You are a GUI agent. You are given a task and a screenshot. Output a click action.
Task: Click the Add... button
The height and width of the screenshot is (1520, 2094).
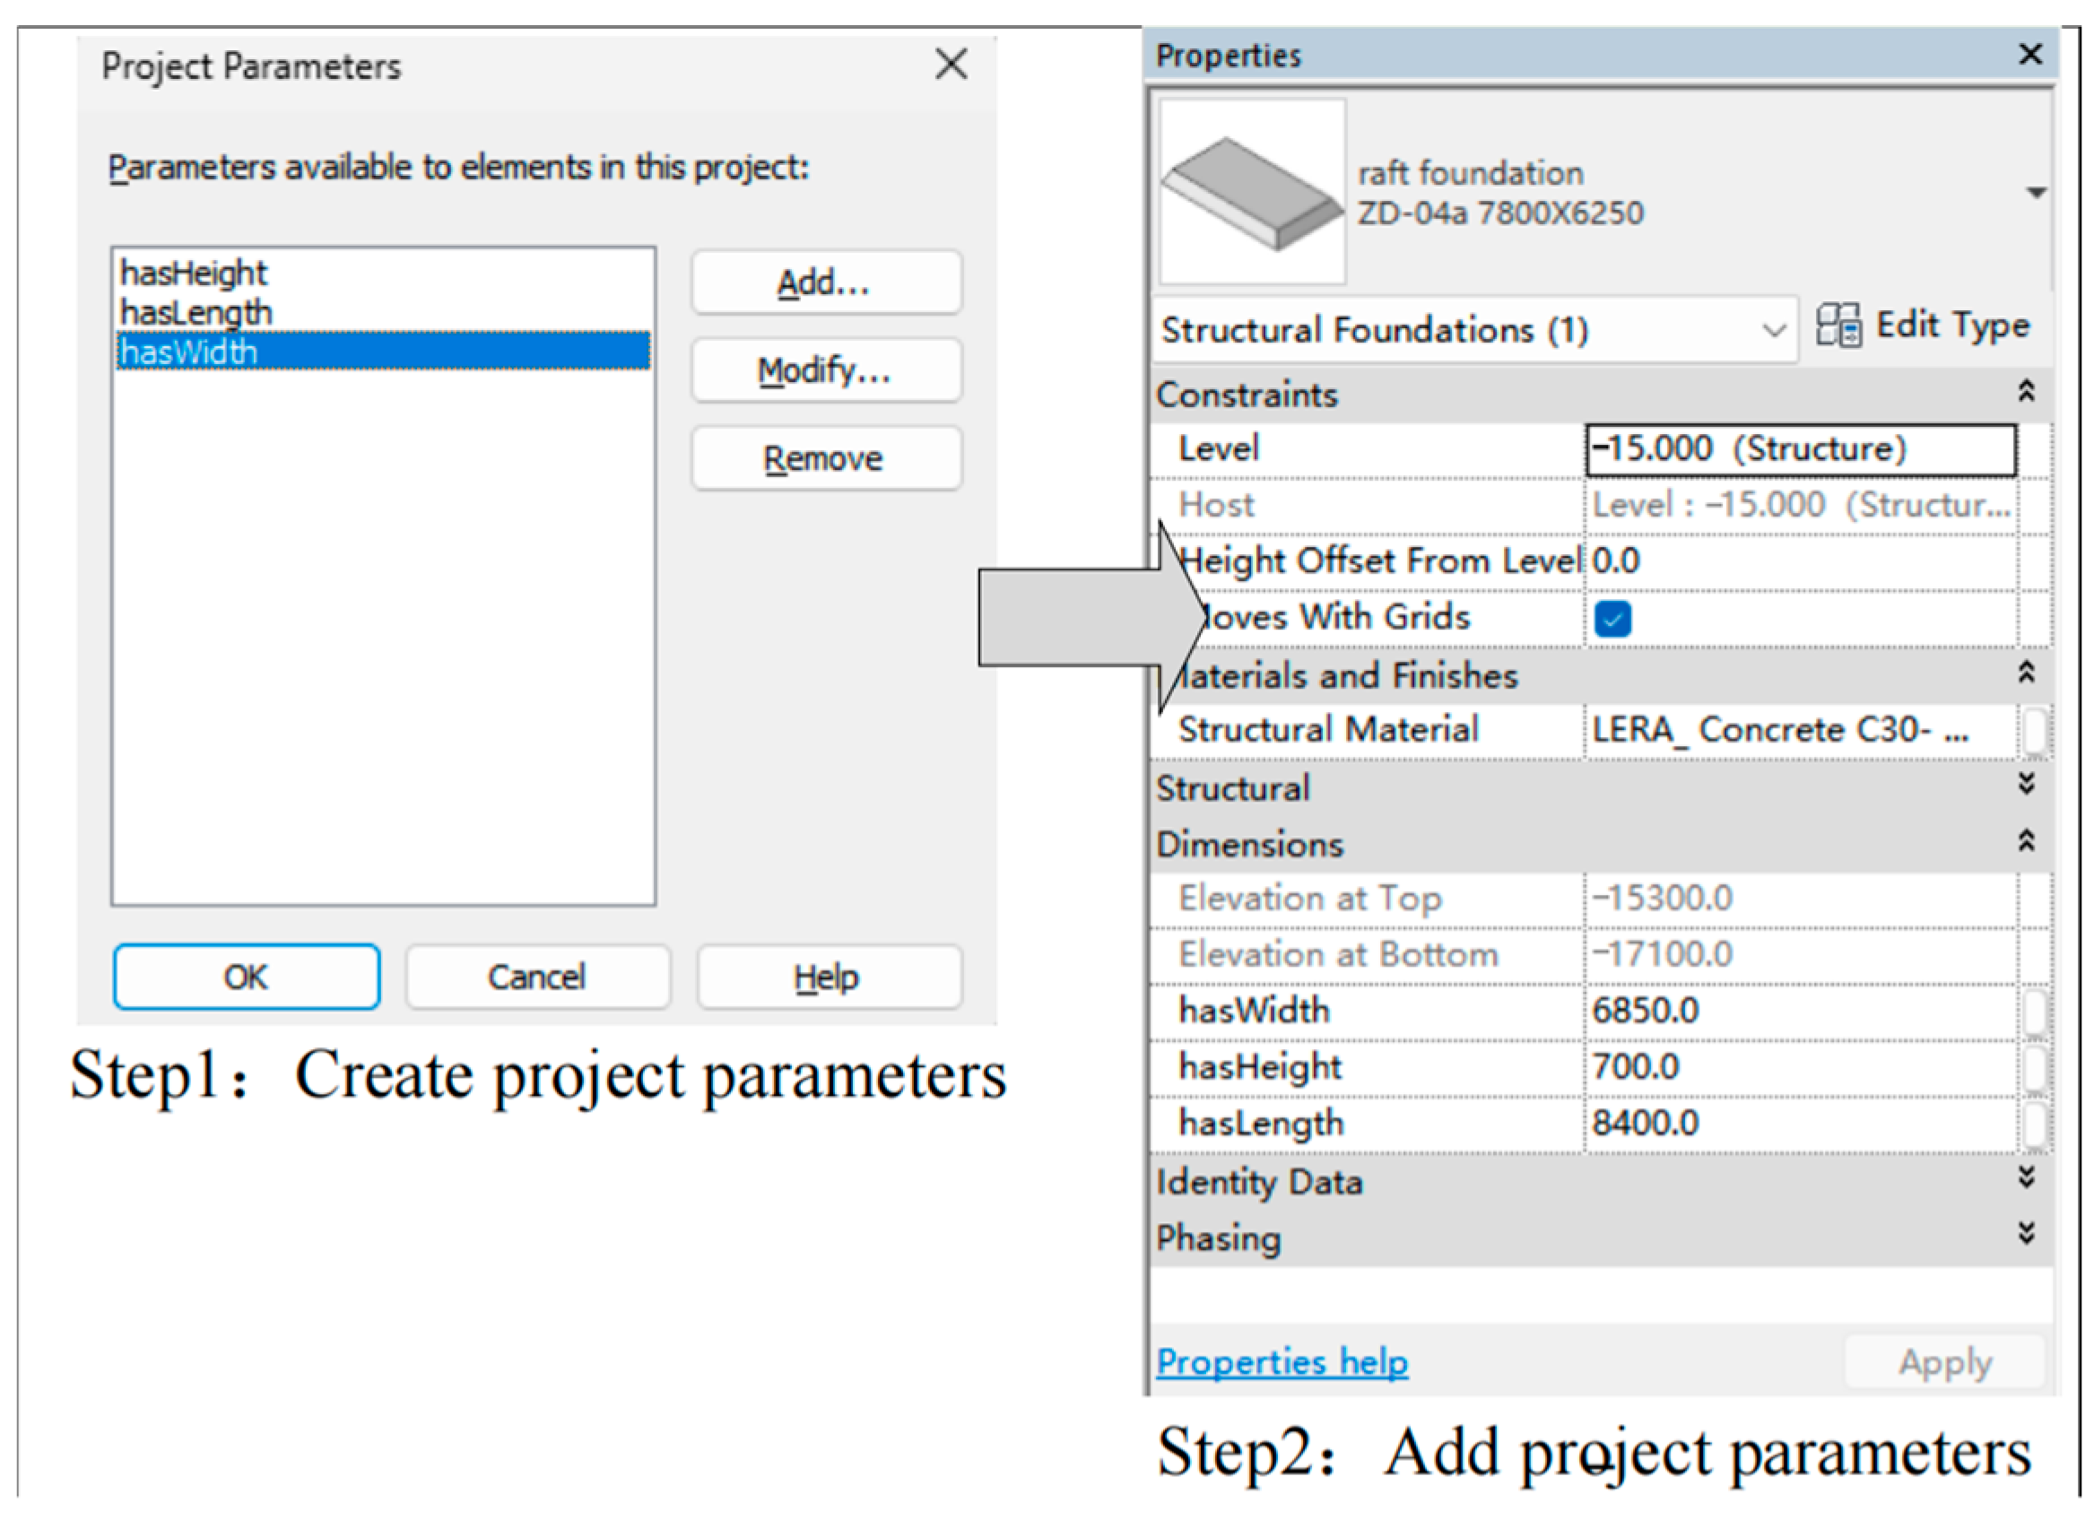point(826,282)
